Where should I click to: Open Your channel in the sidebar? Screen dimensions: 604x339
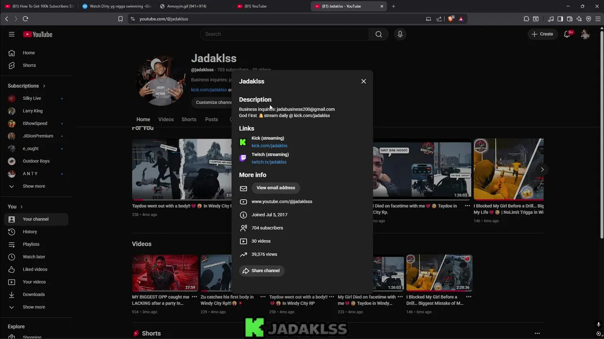pos(36,219)
